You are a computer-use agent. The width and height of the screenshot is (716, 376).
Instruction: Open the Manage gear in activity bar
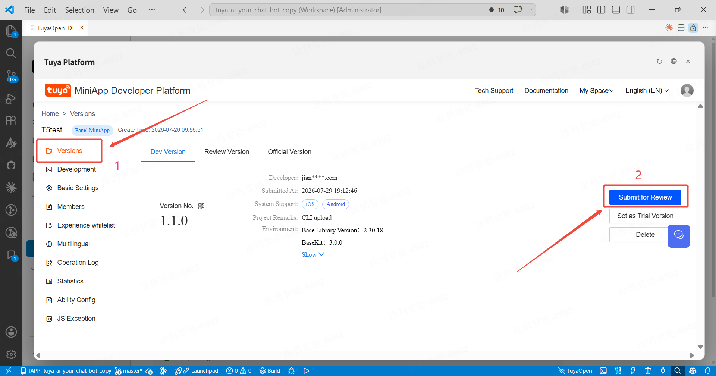(11, 354)
